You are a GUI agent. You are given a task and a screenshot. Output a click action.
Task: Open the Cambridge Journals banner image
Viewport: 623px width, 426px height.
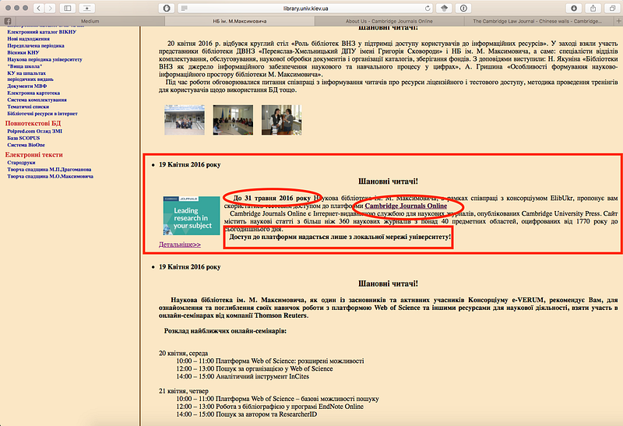tap(191, 216)
